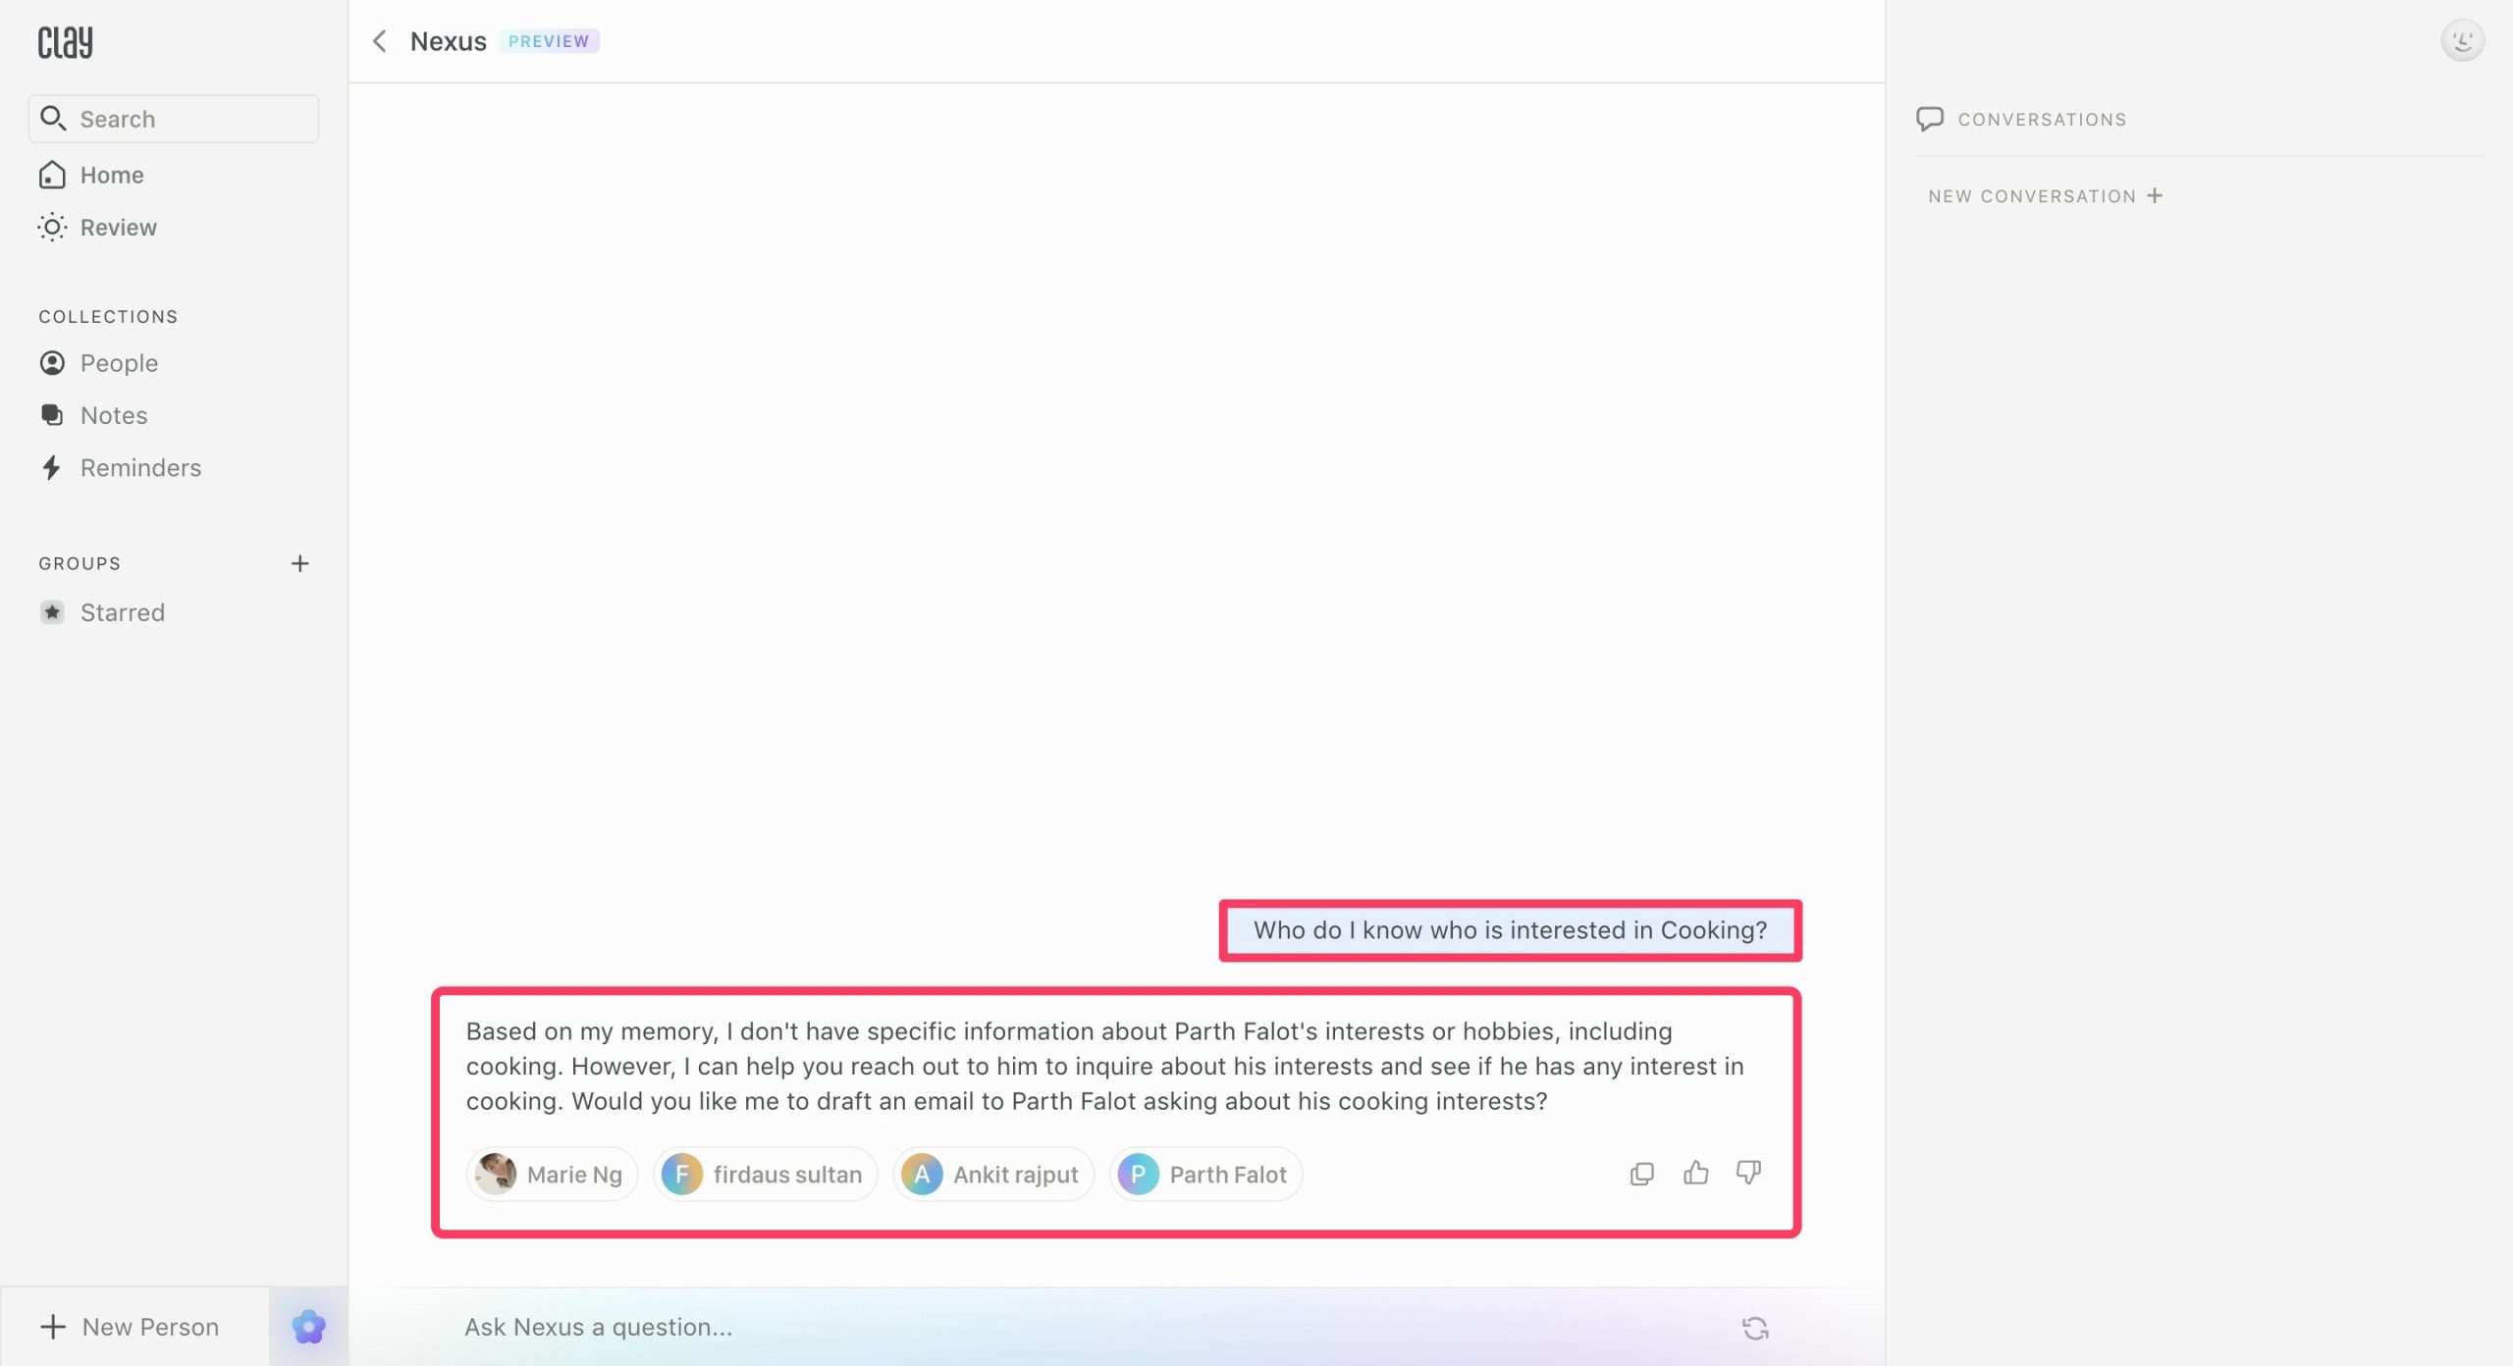The image size is (2513, 1366).
Task: Click the Nexus flower icon button
Action: click(x=308, y=1327)
